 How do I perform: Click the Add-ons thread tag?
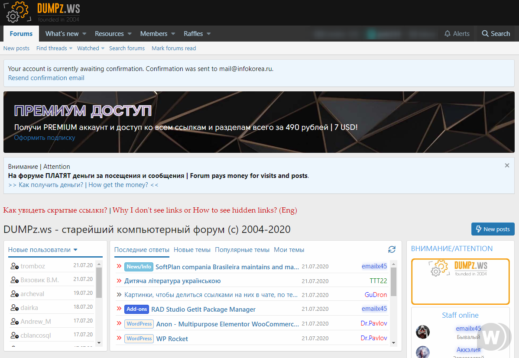coord(137,309)
